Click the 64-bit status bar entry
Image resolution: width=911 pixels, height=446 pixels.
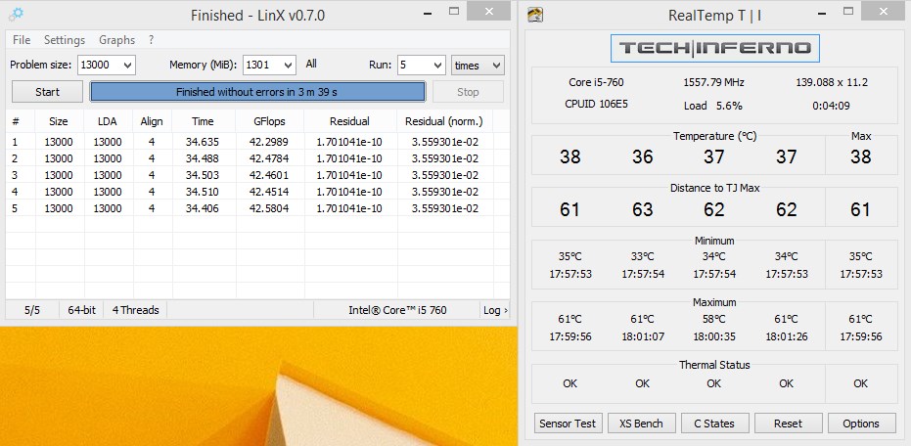click(x=82, y=310)
